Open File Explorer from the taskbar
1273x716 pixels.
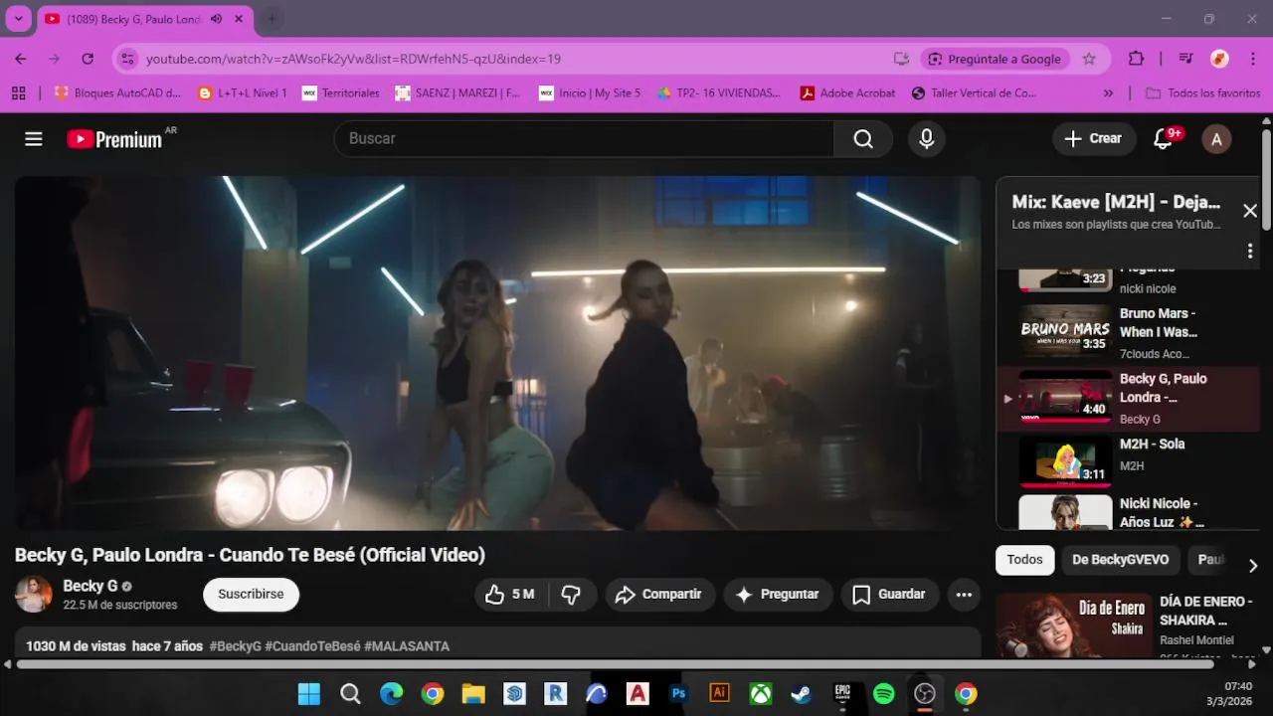click(473, 694)
